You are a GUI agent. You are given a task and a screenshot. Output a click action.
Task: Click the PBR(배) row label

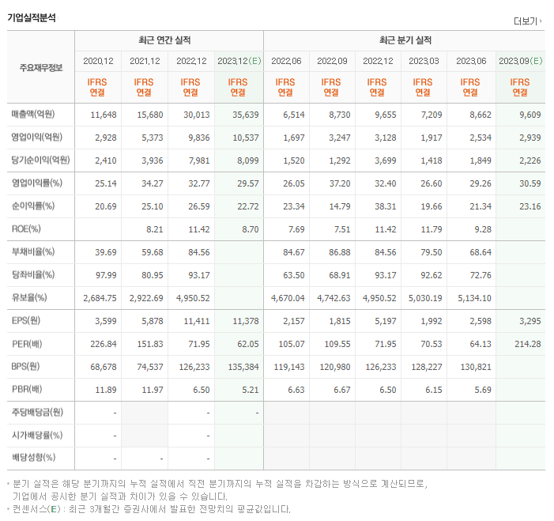(27, 390)
